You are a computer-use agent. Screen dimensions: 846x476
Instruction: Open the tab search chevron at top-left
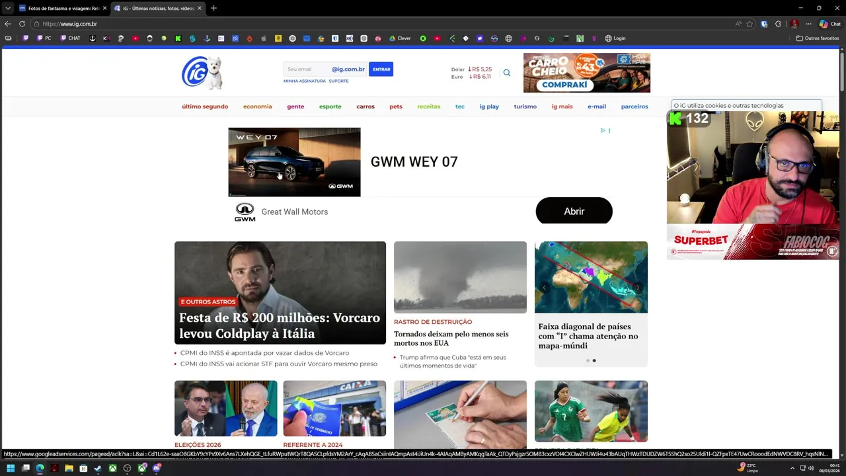click(x=7, y=8)
